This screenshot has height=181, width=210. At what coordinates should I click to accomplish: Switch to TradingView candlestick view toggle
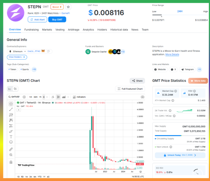[x=15, y=89]
